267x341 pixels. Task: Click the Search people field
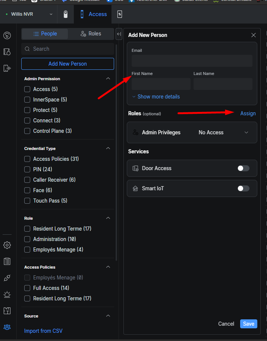point(67,49)
